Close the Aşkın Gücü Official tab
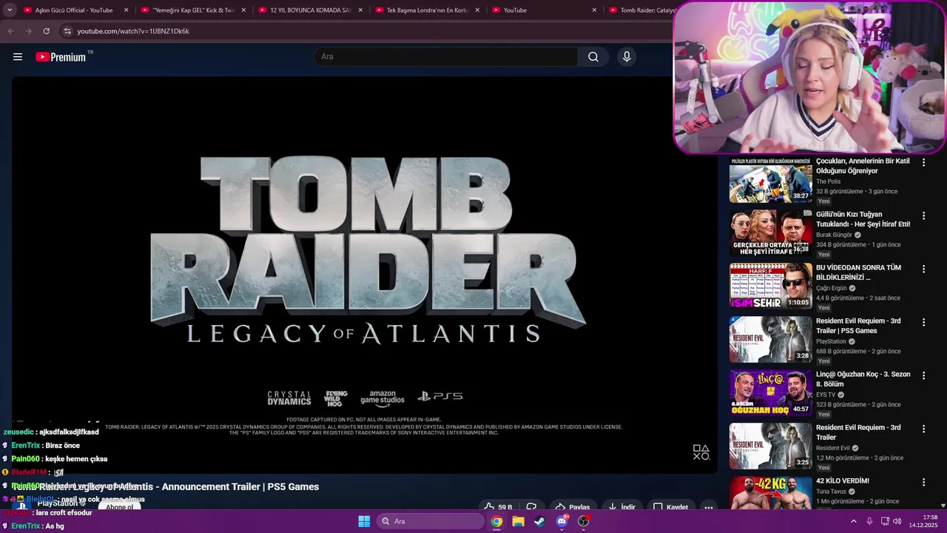Viewport: 947px width, 533px height. 126,10
